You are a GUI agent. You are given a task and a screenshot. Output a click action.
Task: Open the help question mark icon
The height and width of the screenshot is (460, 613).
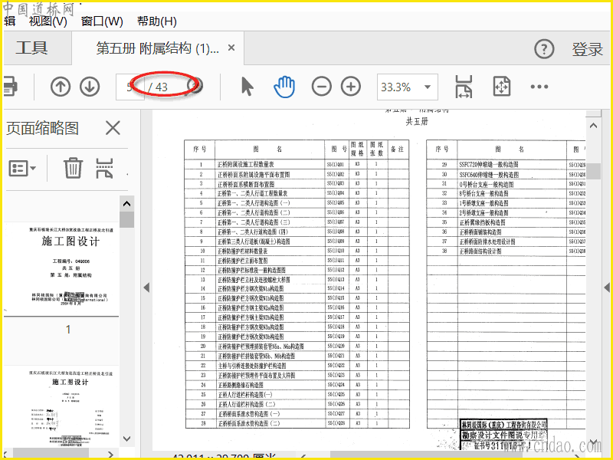click(544, 49)
